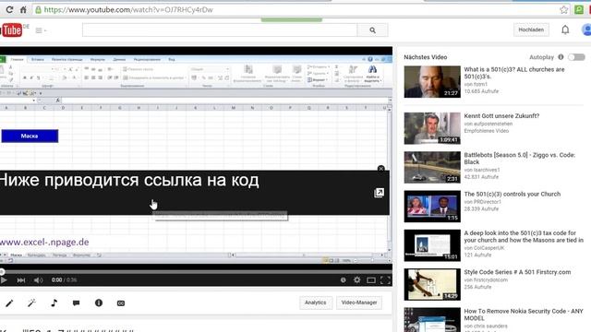
Task: Open the subtitles CC icon
Action: pyautogui.click(x=121, y=303)
